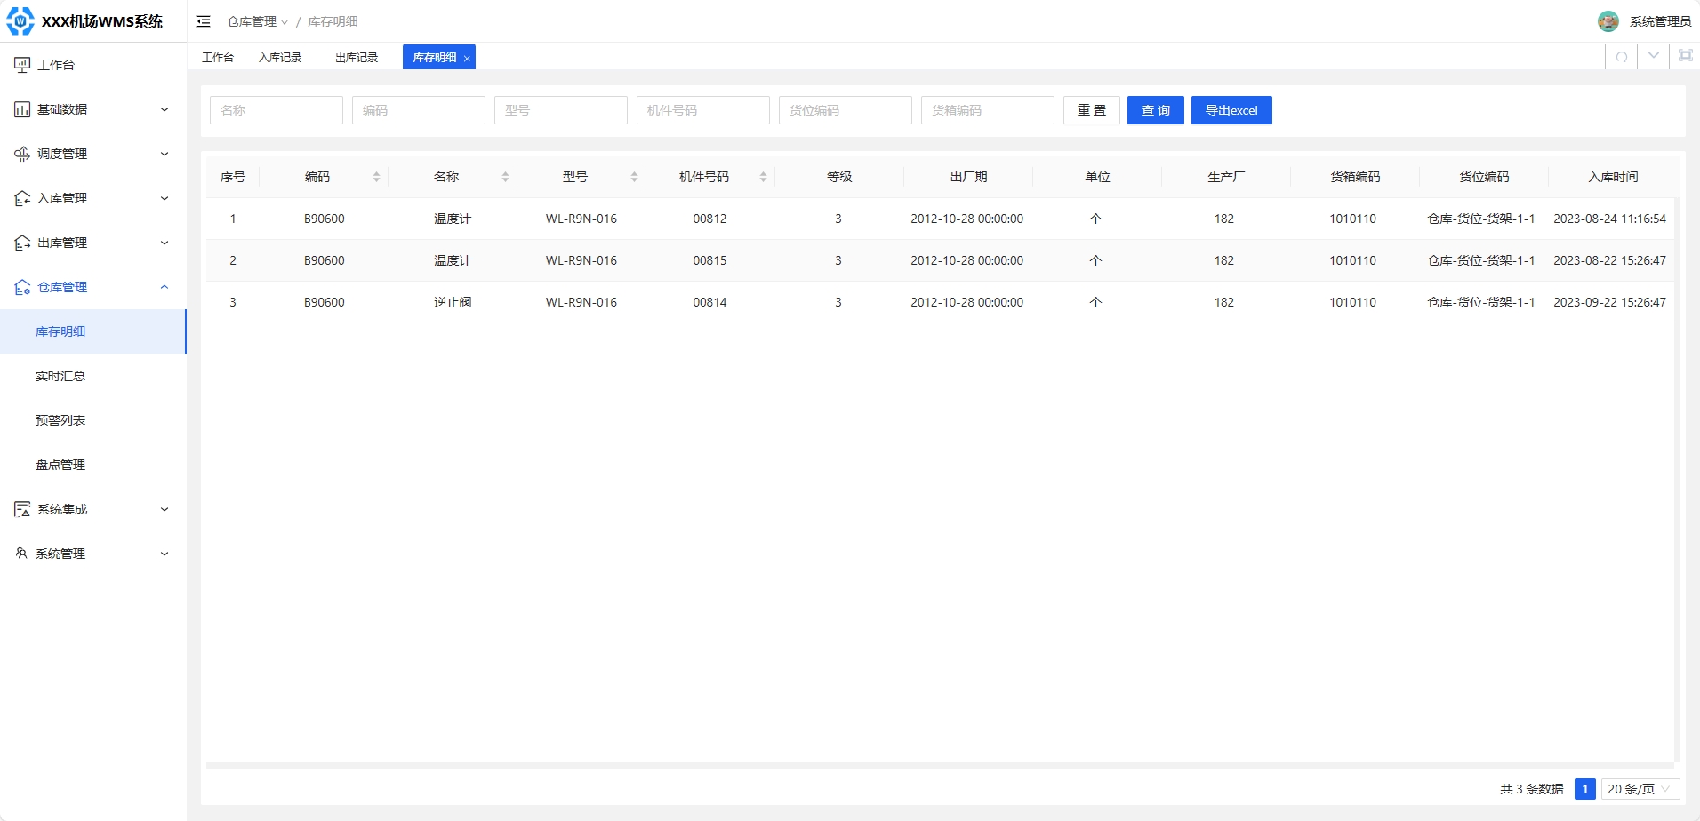Open the tab options down-arrow
This screenshot has width=1700, height=821.
[x=1654, y=56]
